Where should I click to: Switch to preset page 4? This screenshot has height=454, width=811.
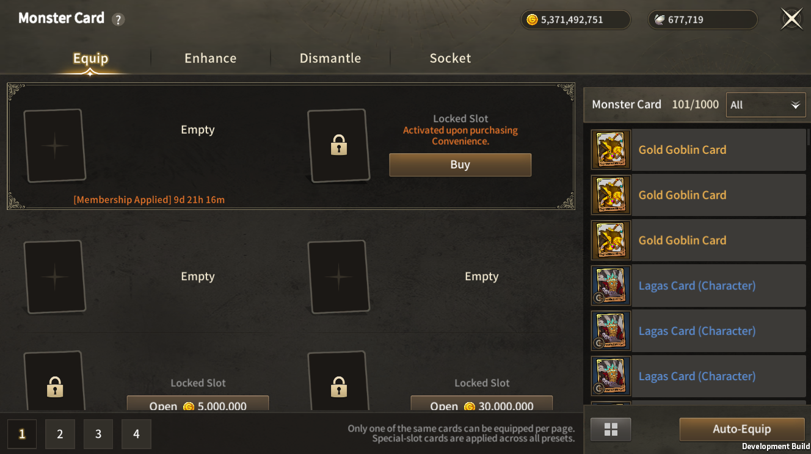tap(136, 434)
